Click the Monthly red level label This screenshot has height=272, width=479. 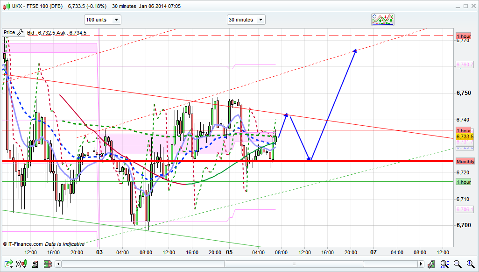465,161
